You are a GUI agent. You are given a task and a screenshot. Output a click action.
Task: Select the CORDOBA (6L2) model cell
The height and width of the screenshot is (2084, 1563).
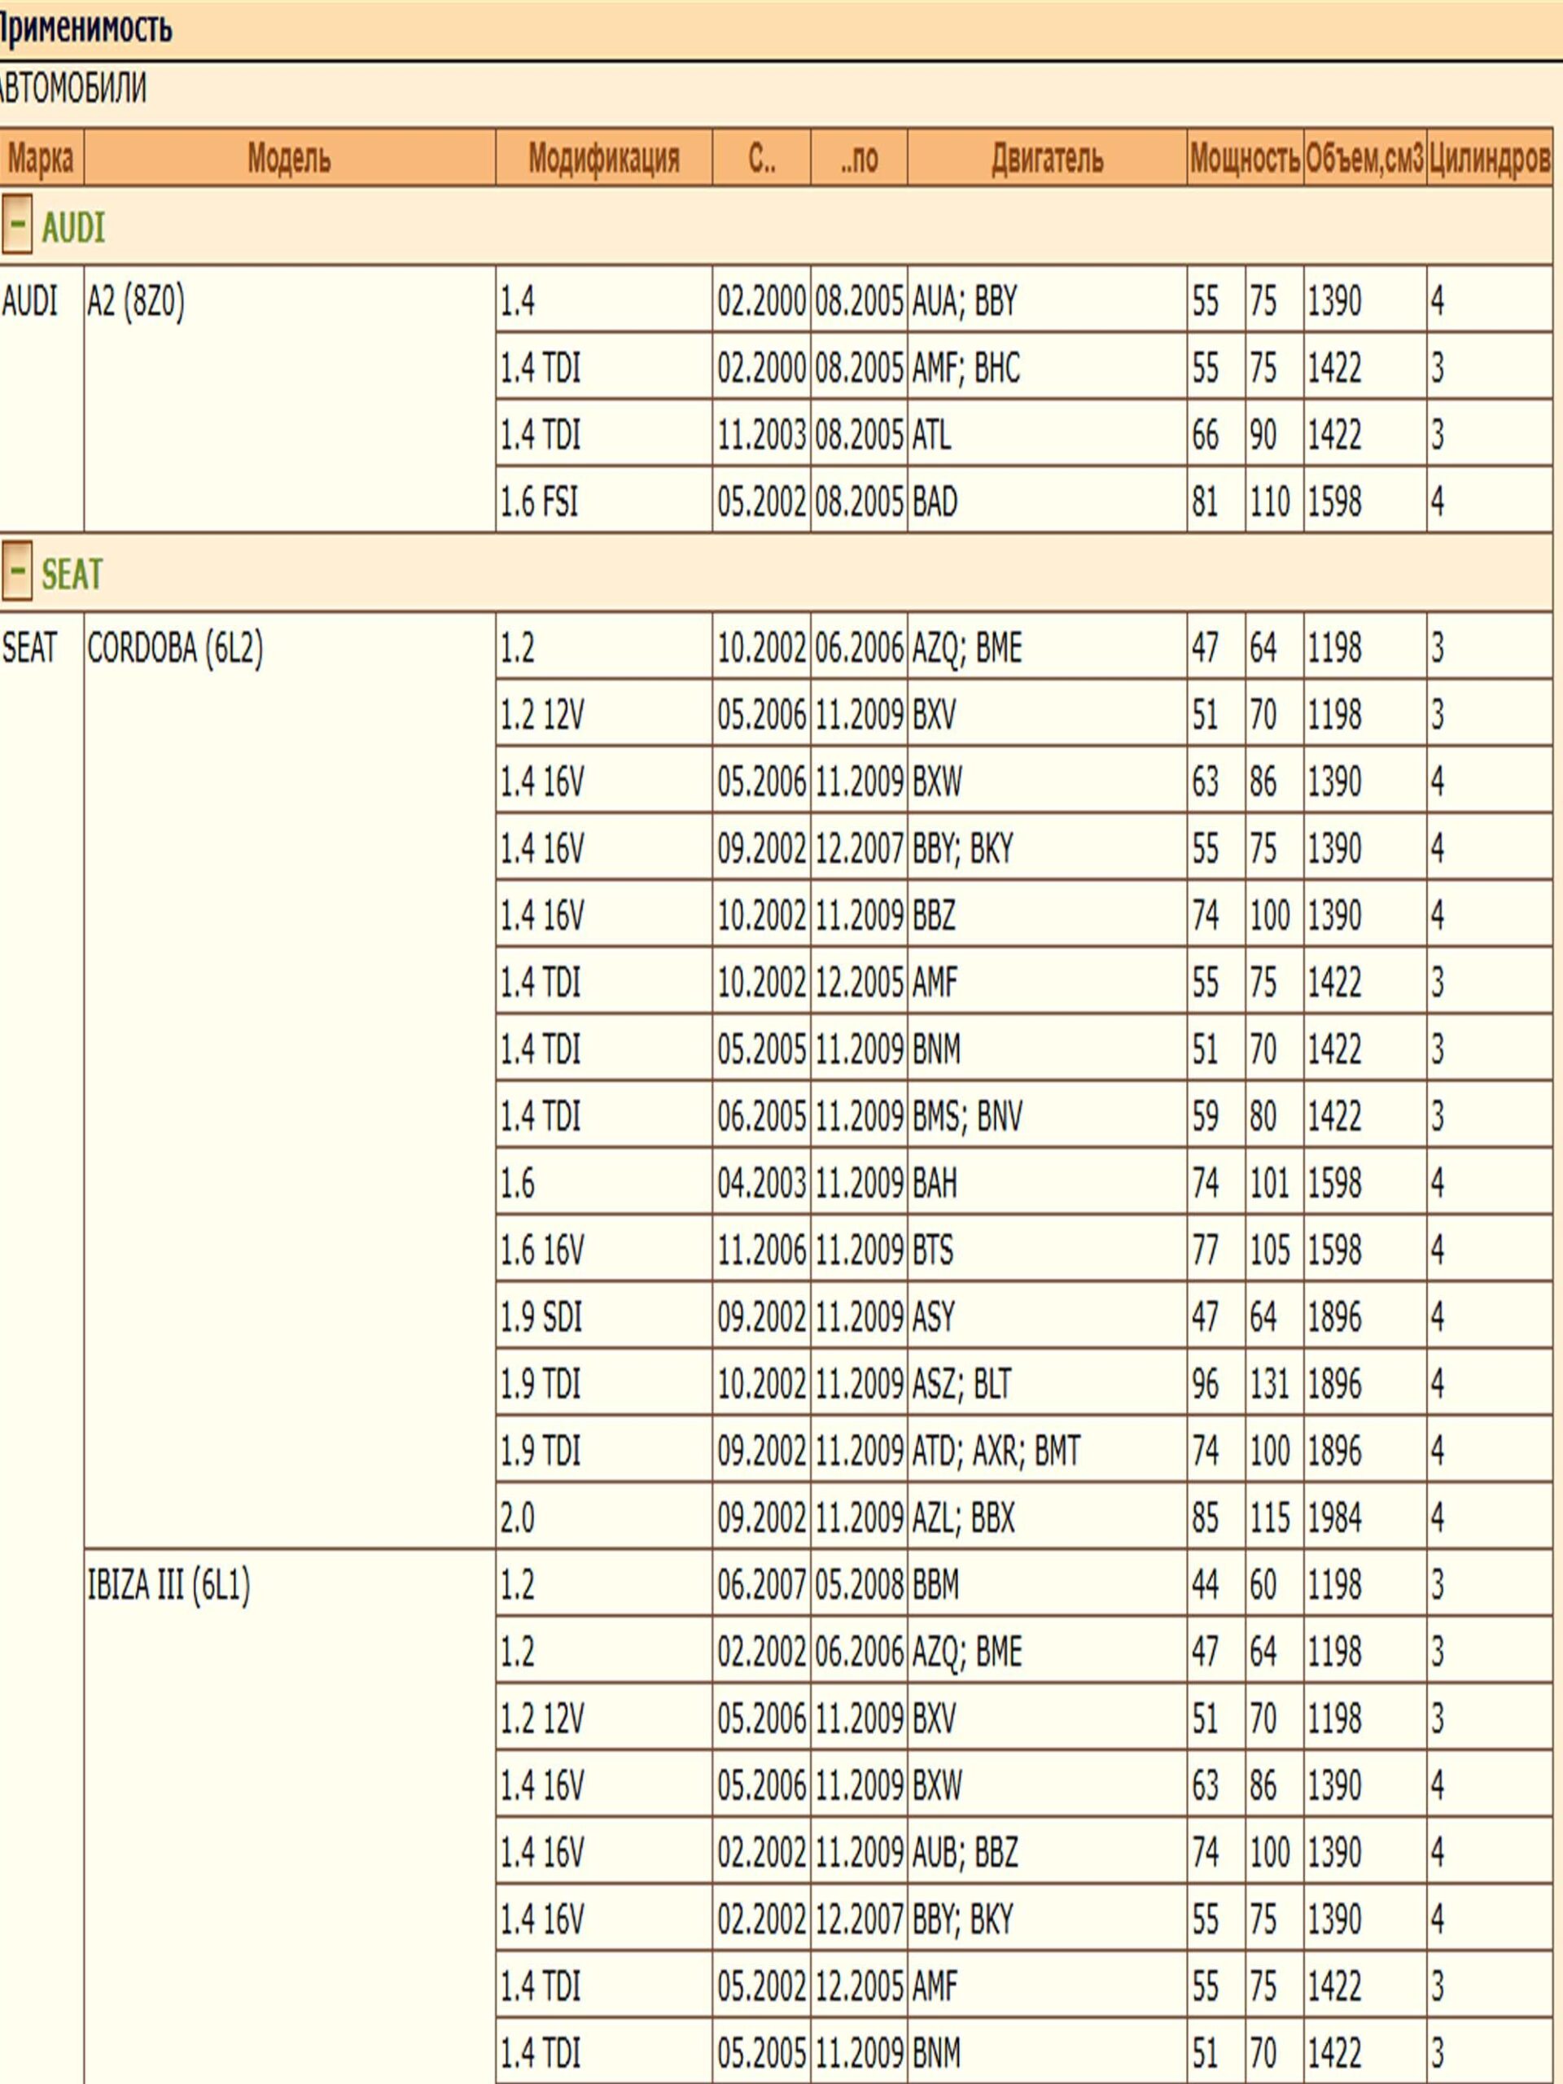(x=175, y=648)
